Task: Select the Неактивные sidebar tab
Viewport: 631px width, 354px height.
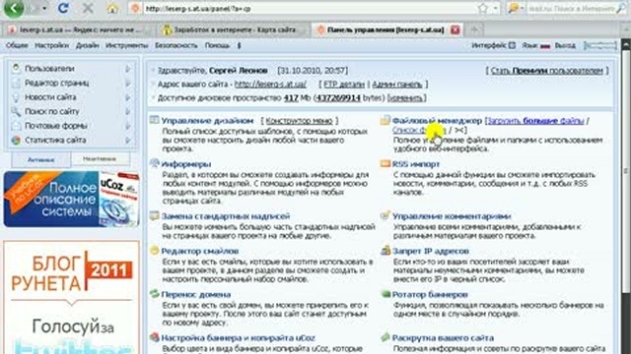Action: (x=100, y=159)
